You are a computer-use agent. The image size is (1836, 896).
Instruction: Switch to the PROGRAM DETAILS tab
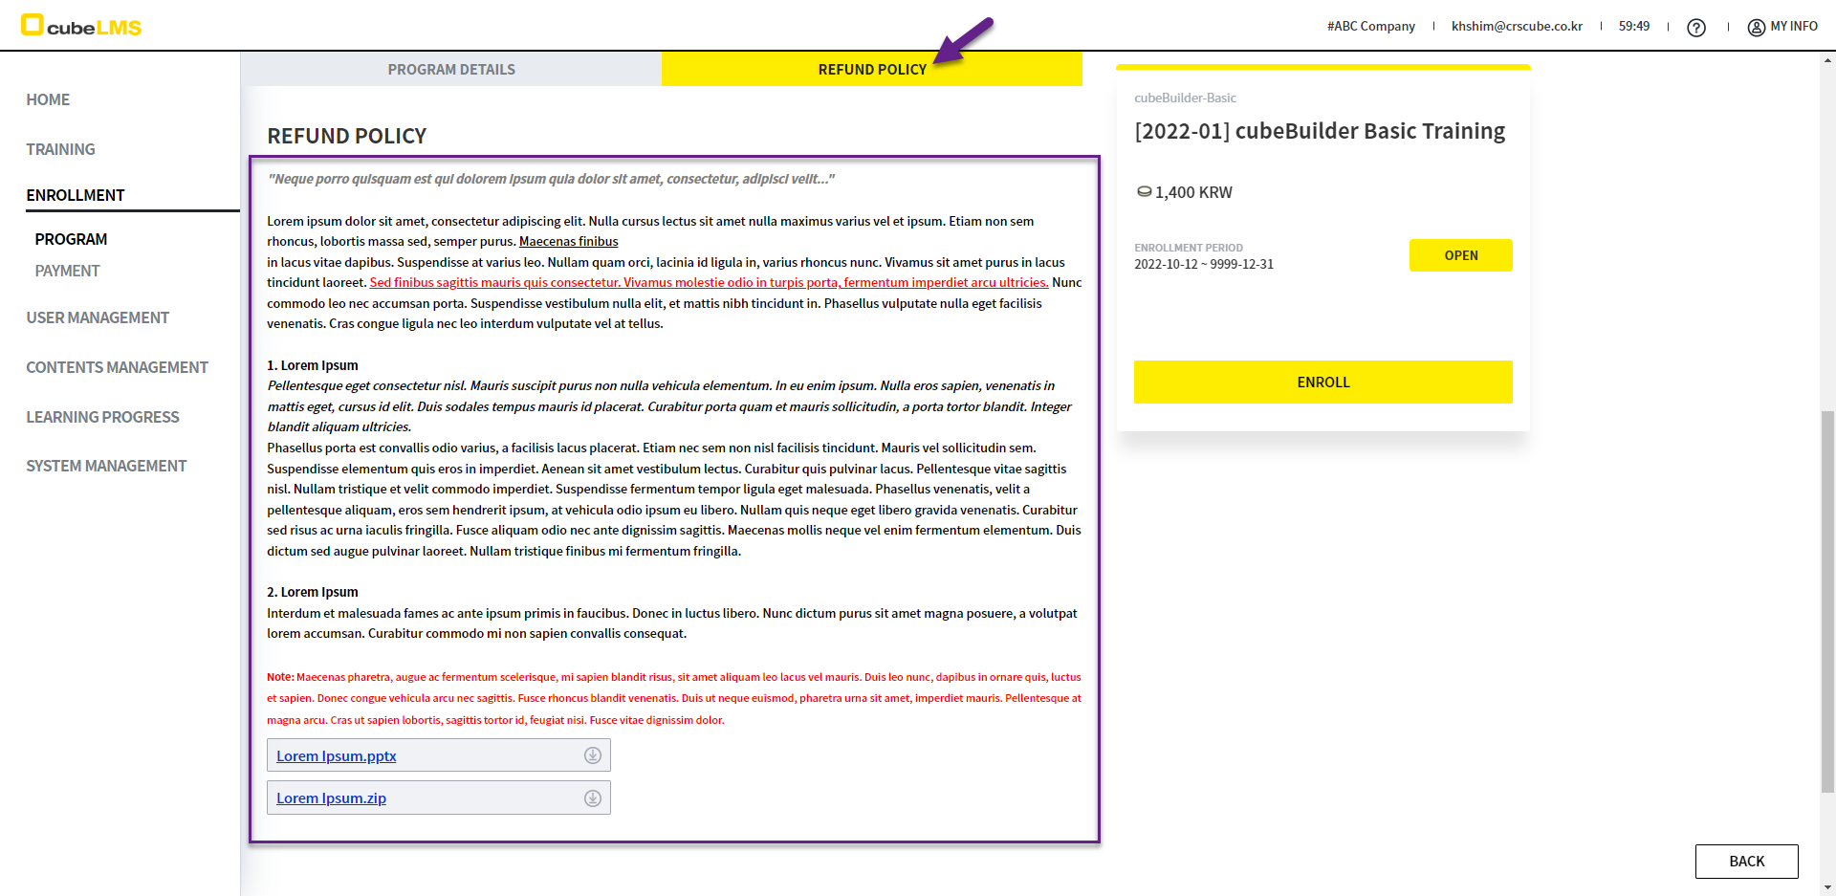tap(450, 70)
